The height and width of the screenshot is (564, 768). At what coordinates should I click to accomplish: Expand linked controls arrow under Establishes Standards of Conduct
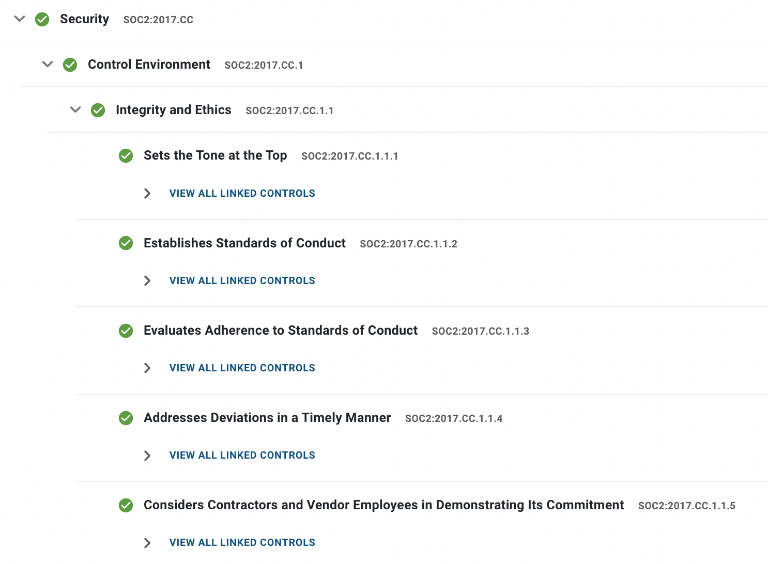(x=147, y=280)
